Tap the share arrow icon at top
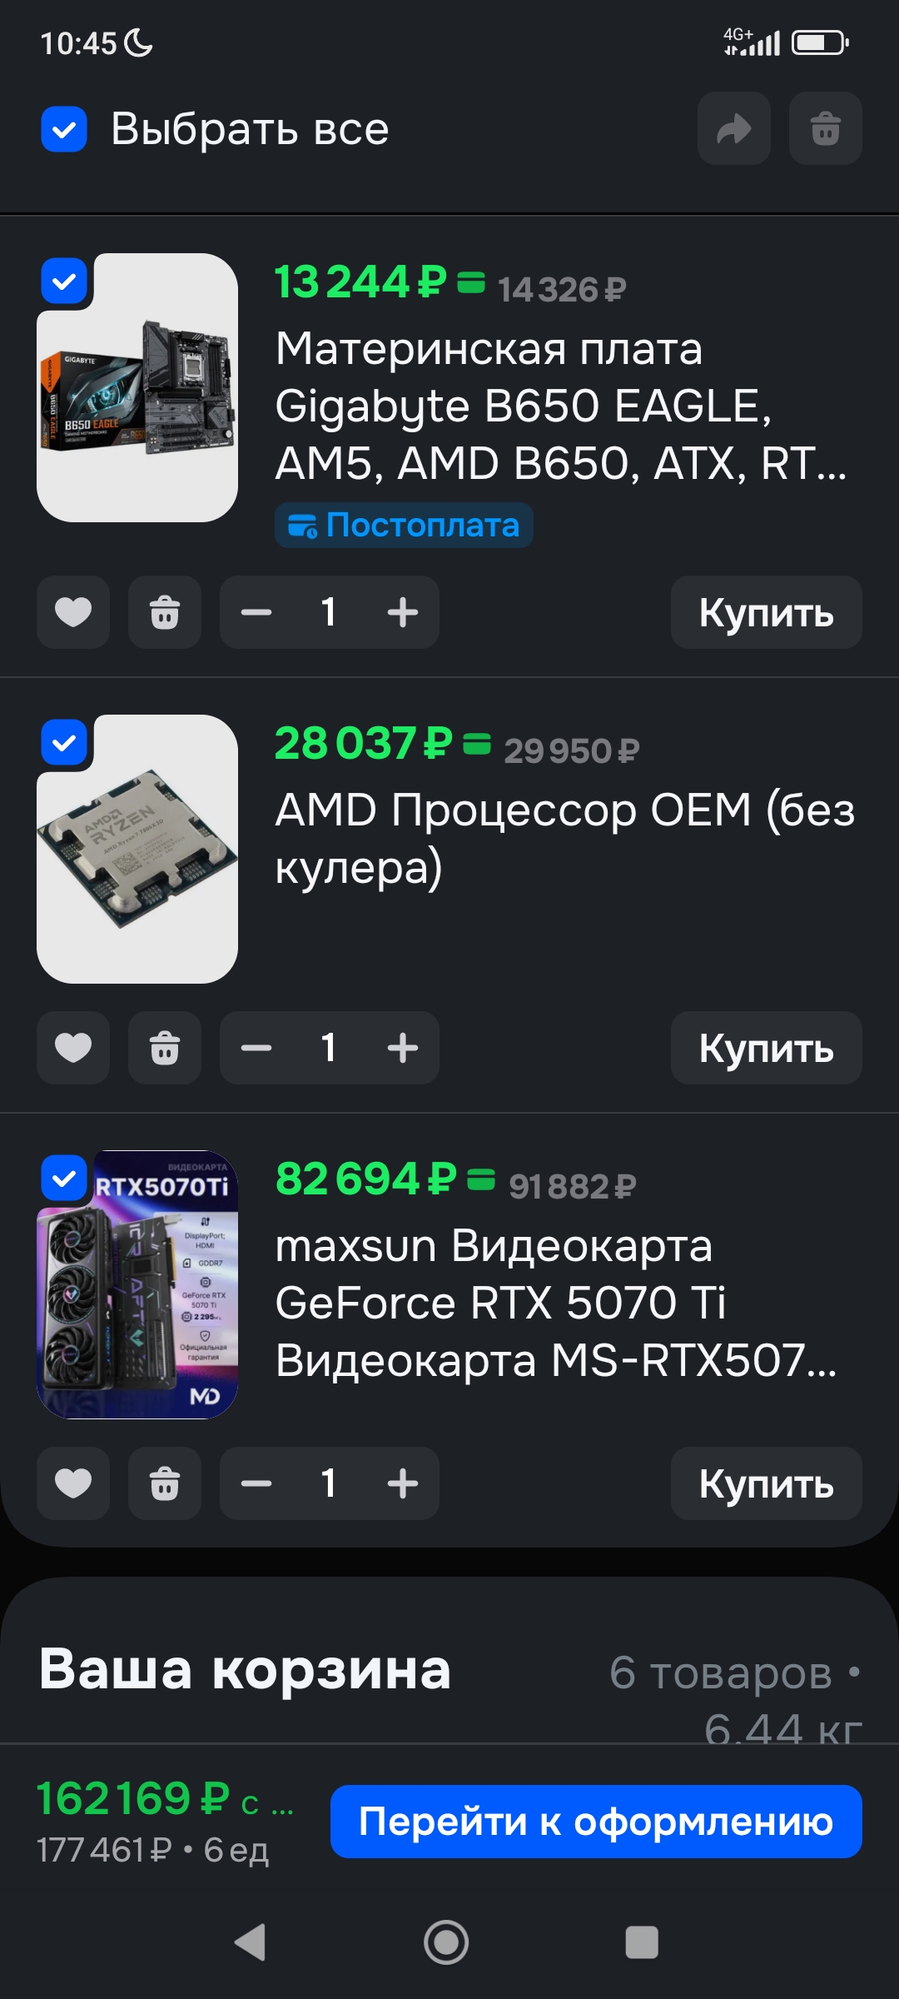This screenshot has height=1999, width=899. [x=733, y=128]
